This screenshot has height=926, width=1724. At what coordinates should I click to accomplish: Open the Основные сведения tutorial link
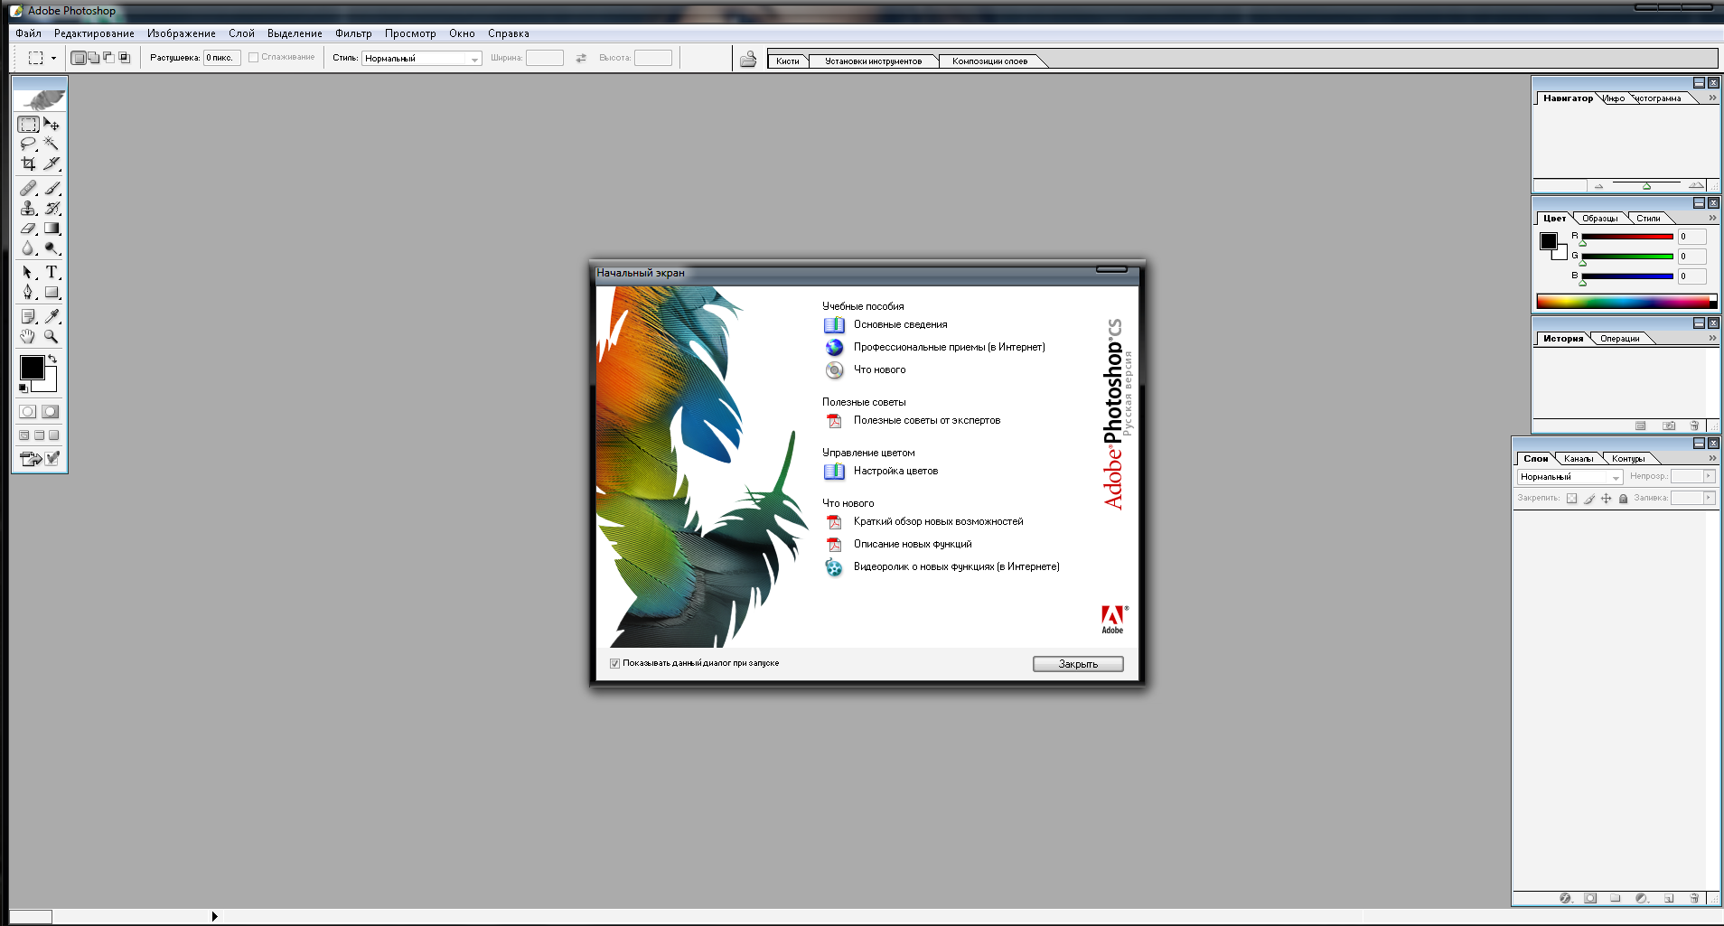click(900, 324)
